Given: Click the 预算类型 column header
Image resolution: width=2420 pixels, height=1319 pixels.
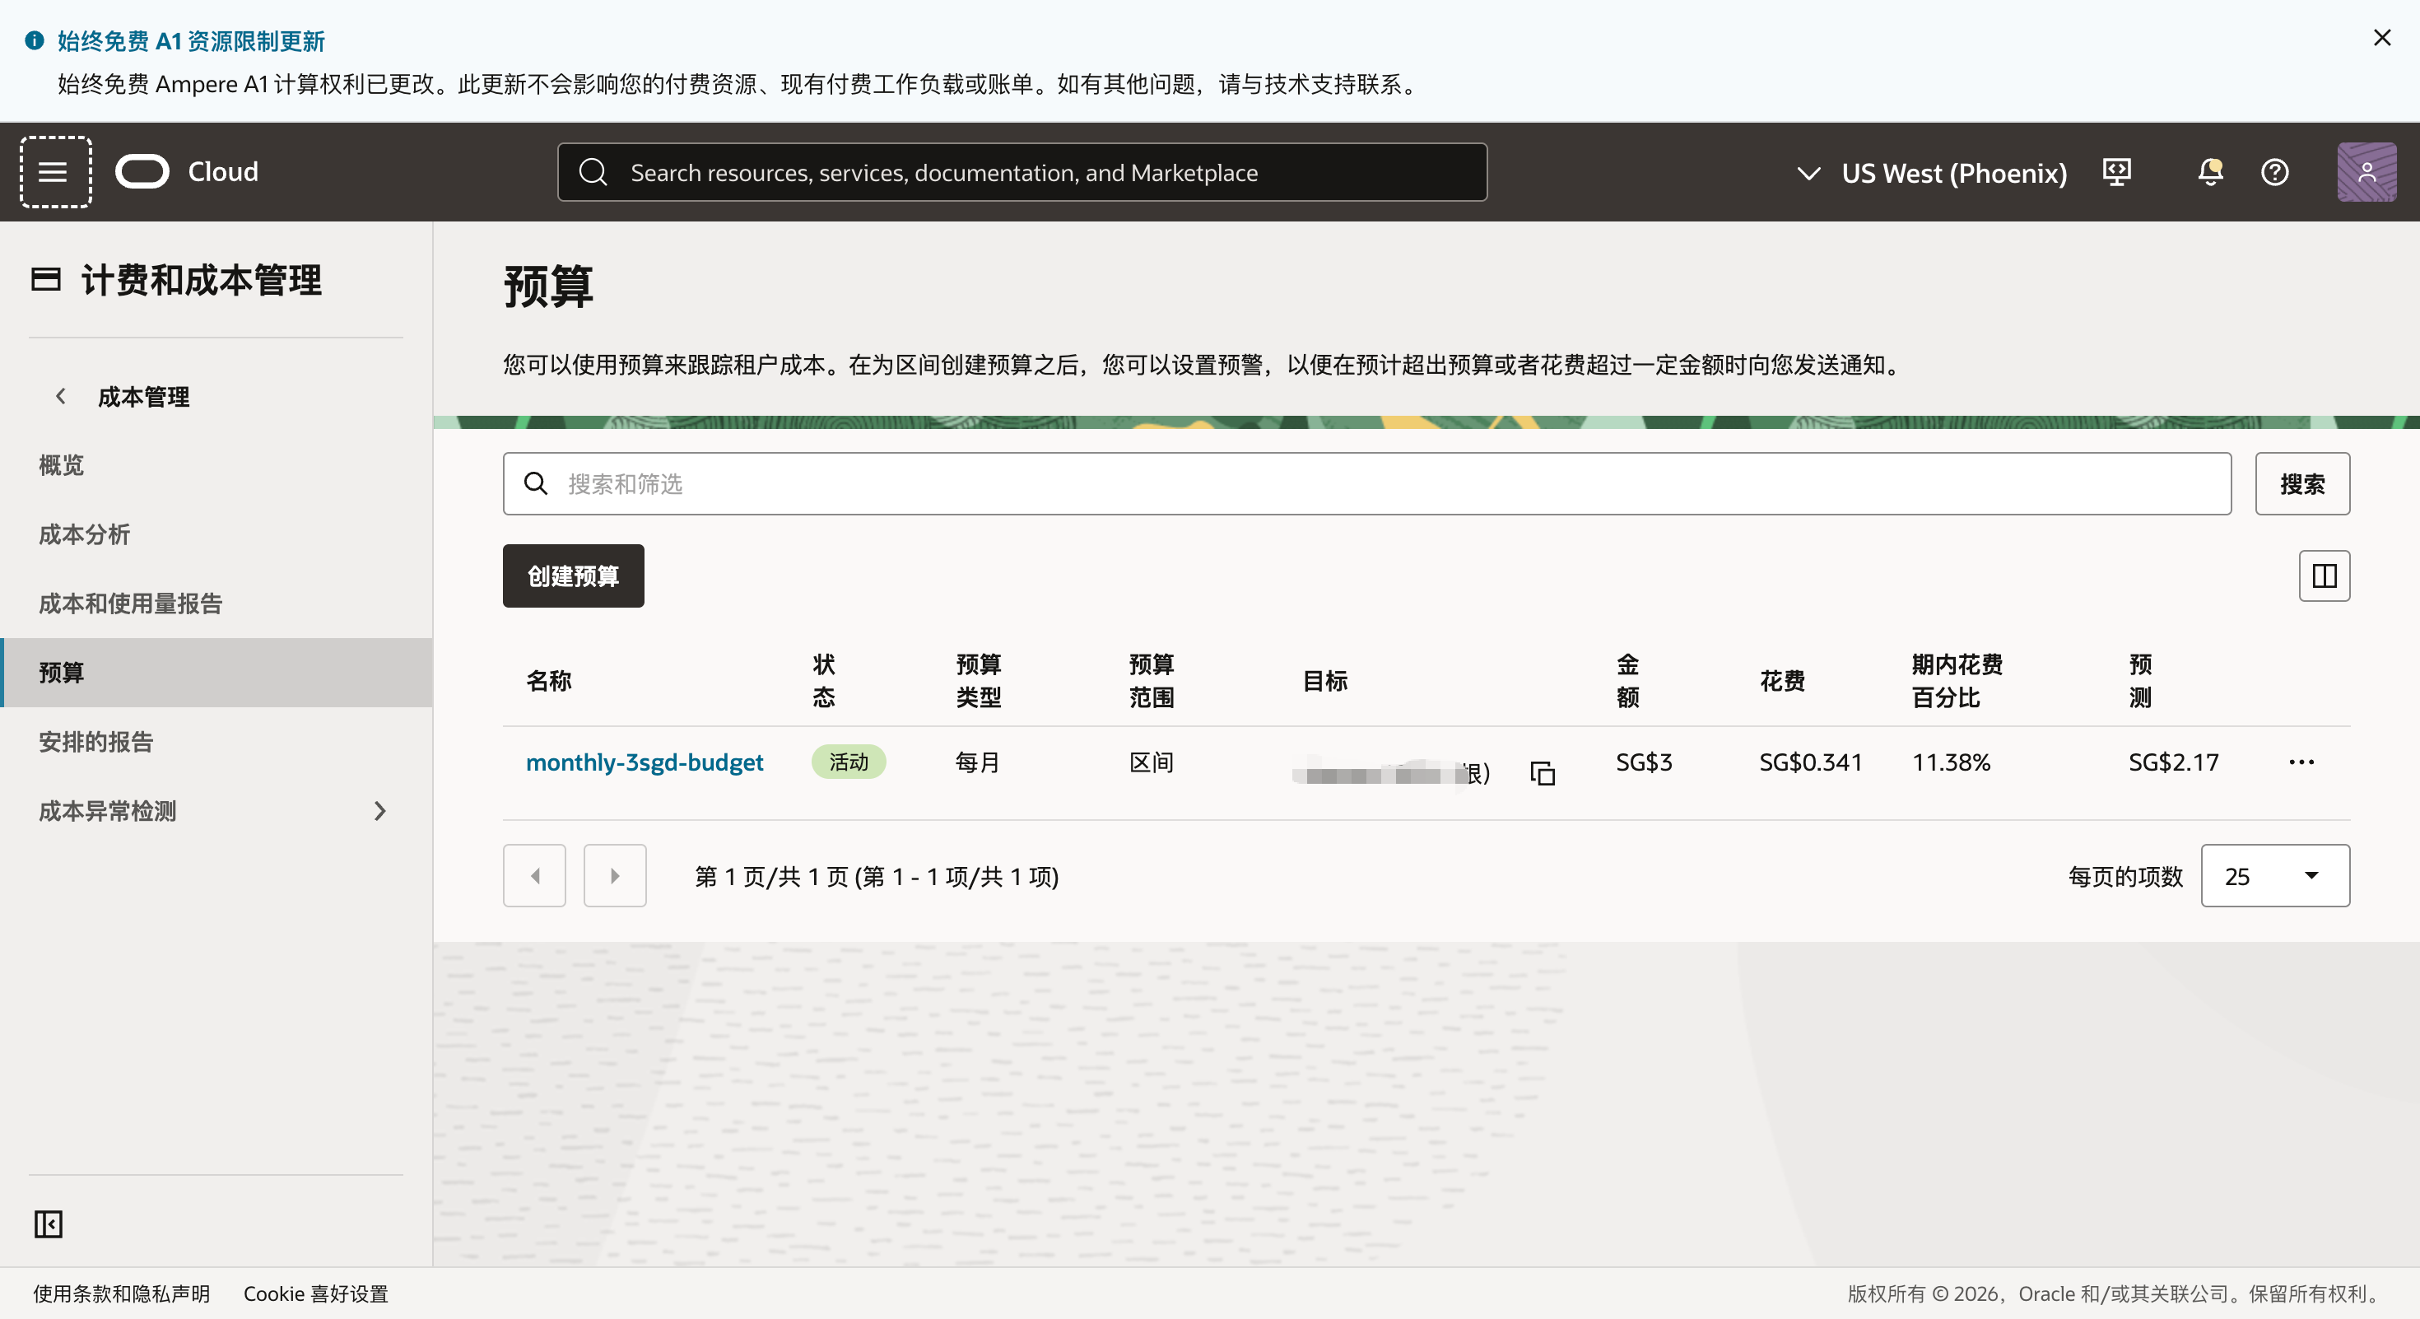Looking at the screenshot, I should point(979,681).
